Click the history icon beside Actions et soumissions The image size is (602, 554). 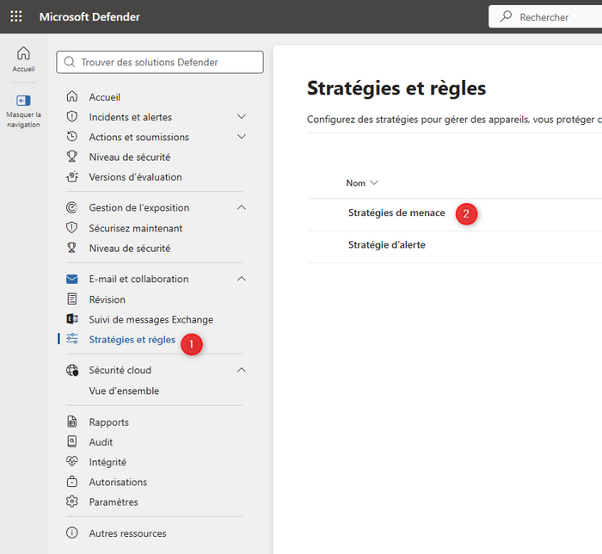pyautogui.click(x=72, y=136)
